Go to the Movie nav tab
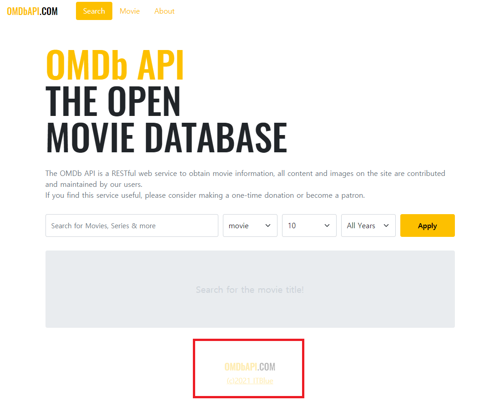479x401 pixels. pyautogui.click(x=130, y=11)
